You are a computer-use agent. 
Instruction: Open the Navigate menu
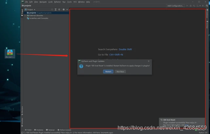(x=43, y=2)
